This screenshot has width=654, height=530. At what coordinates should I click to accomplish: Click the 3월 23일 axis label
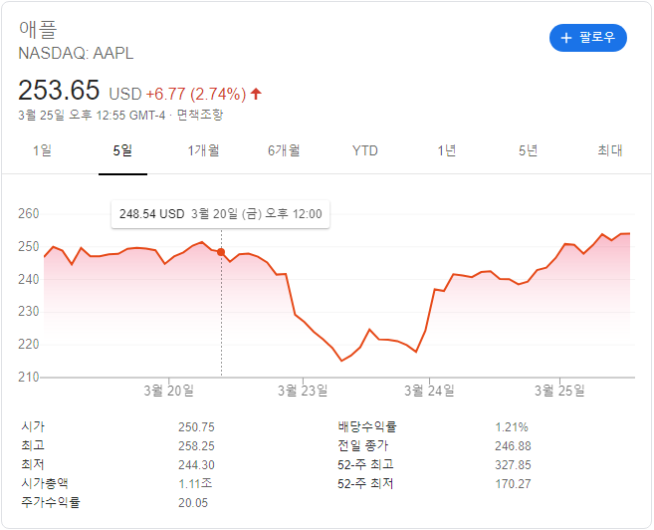click(303, 392)
